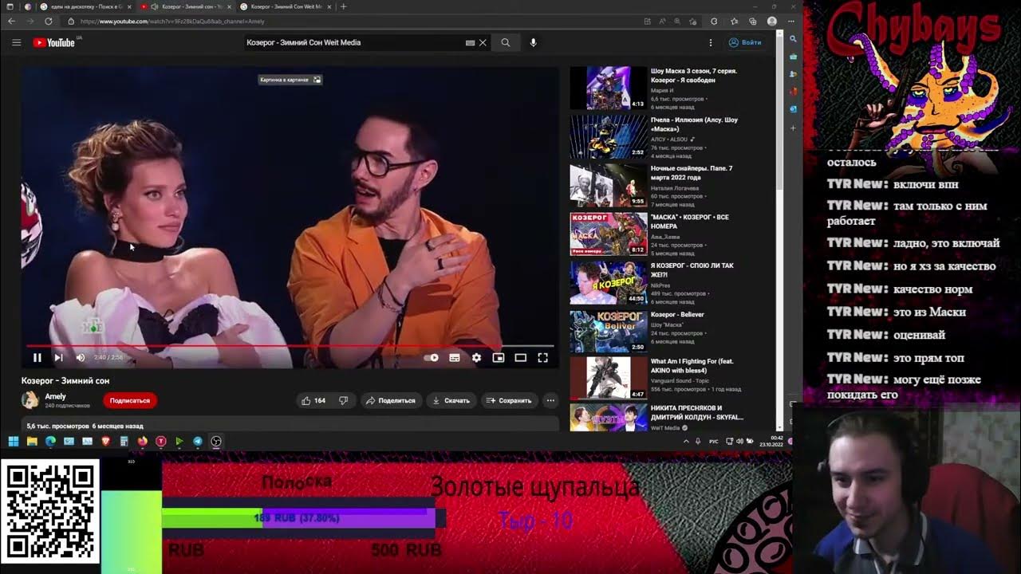Image resolution: width=1021 pixels, height=574 pixels.
Task: Open the YouTube three-dot settings menu
Action: tap(711, 42)
